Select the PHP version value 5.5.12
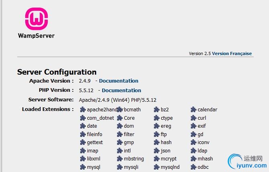Viewport: 269px width, 172px height. click(86, 90)
